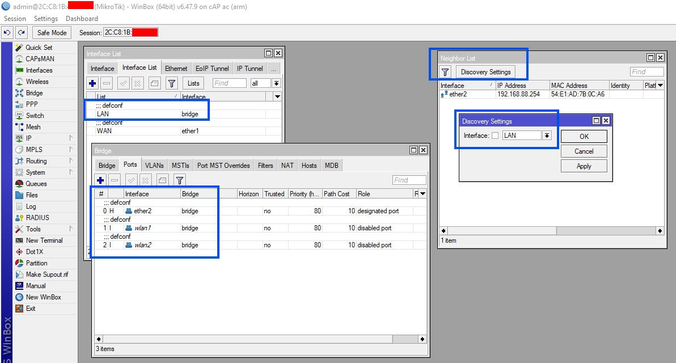676x363 pixels.
Task: Click the blue plus add button in Bridge Ports
Action: click(x=100, y=180)
